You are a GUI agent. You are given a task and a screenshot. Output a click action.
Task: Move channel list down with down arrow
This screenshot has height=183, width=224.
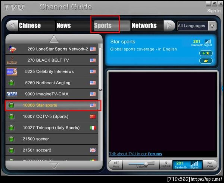(x=54, y=166)
